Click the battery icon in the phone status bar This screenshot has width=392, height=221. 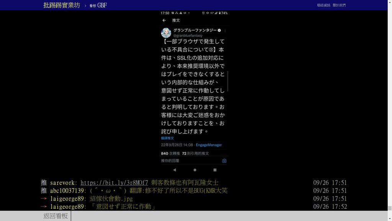[220, 13]
